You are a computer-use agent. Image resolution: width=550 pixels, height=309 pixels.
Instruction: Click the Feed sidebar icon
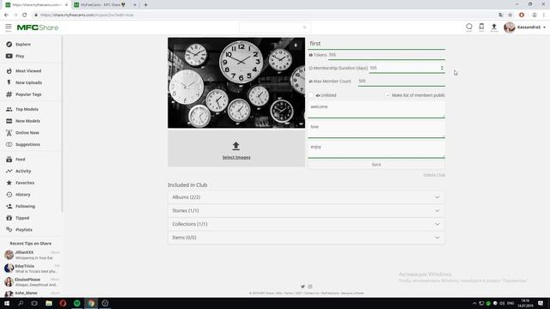tap(9, 160)
